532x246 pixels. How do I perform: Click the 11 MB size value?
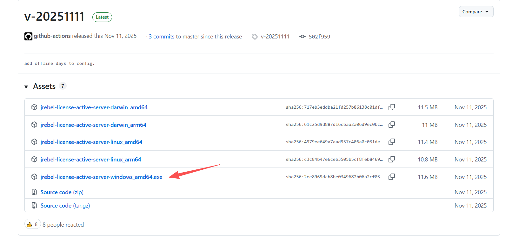point(430,125)
